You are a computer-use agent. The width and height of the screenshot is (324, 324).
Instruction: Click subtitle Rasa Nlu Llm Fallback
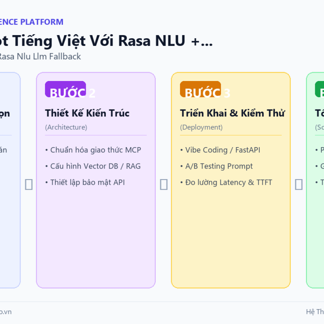(x=40, y=56)
